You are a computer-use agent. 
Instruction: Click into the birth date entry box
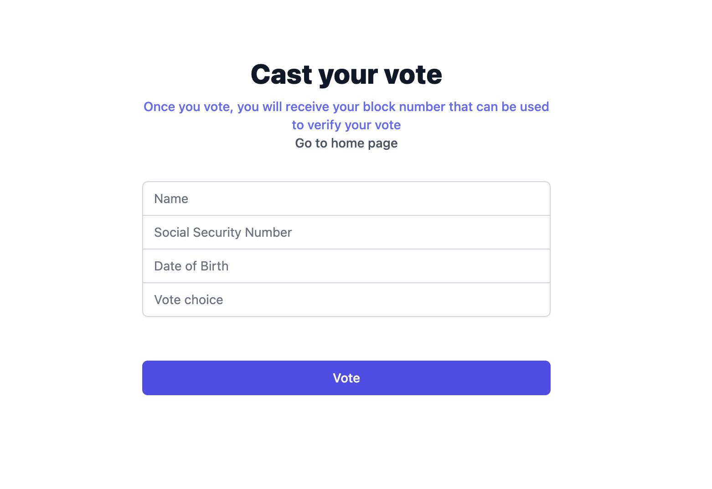pos(365,266)
